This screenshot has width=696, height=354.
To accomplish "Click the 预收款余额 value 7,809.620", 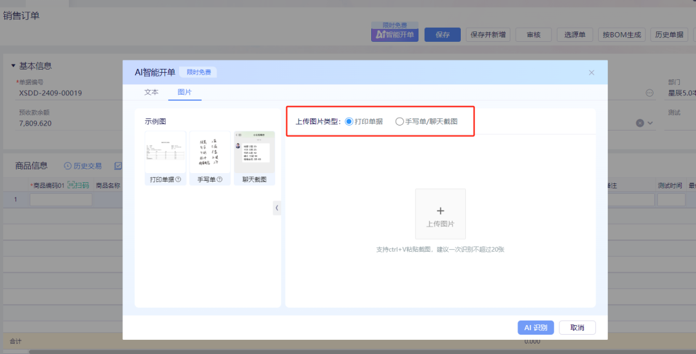I will [x=35, y=123].
